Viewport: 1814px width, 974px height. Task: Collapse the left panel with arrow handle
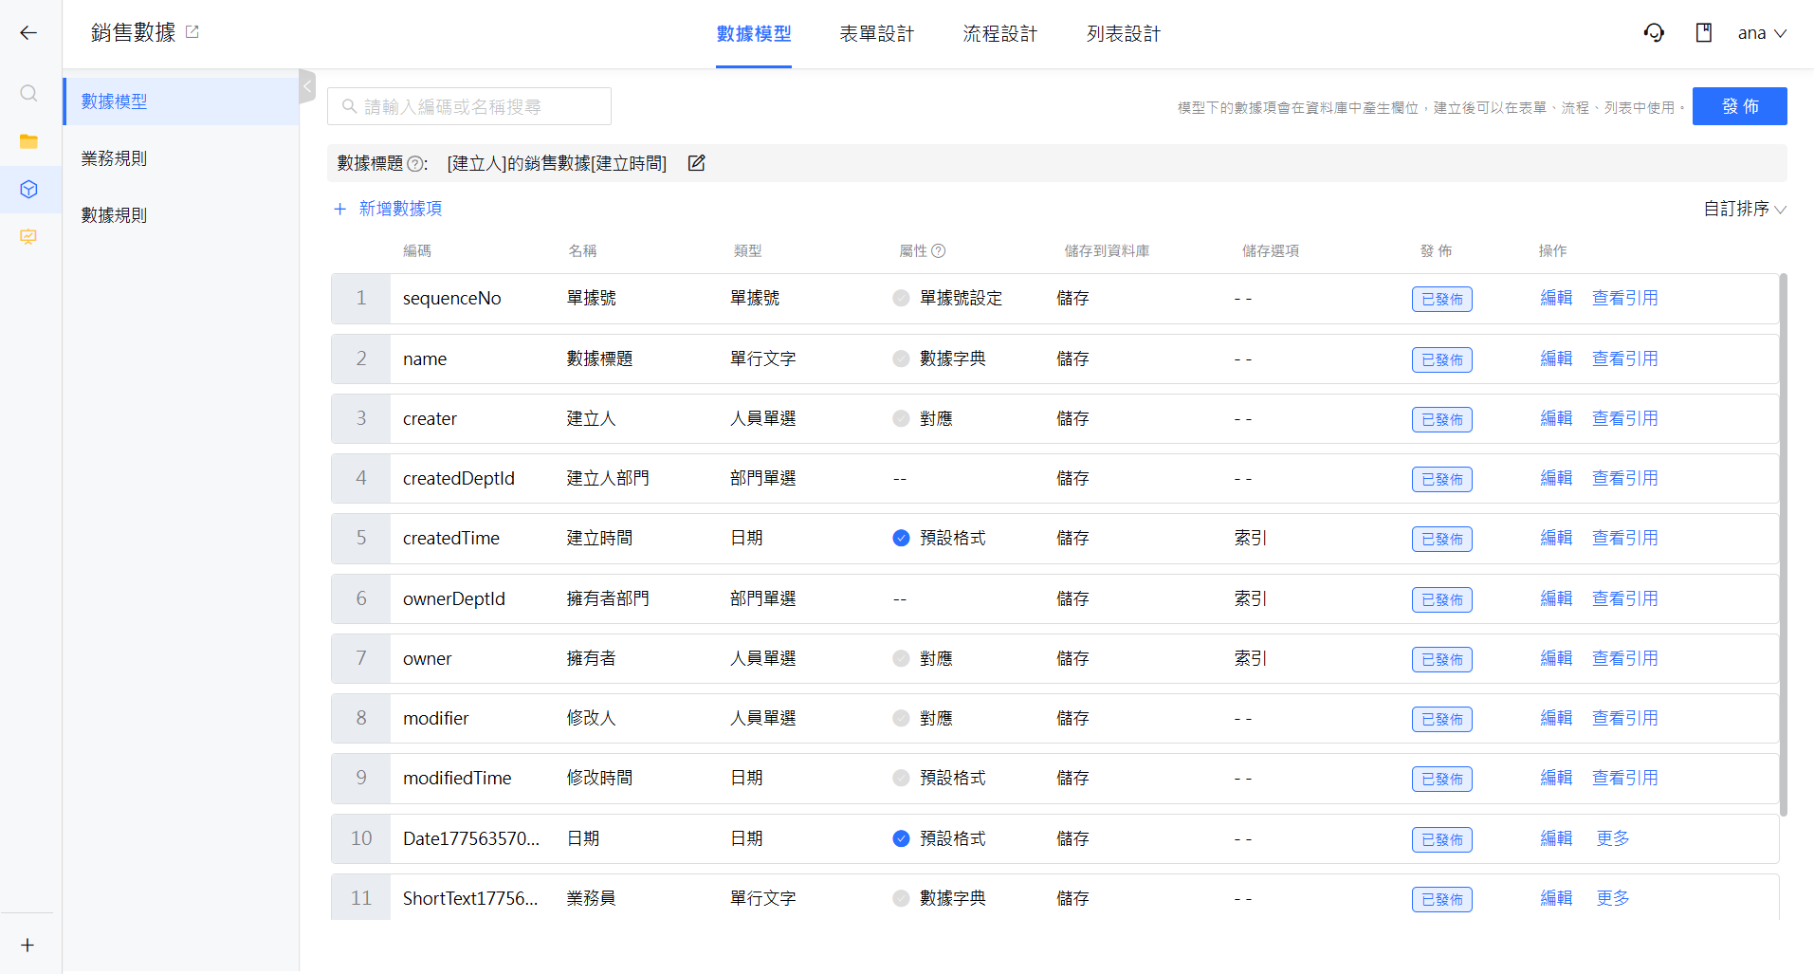[x=306, y=87]
